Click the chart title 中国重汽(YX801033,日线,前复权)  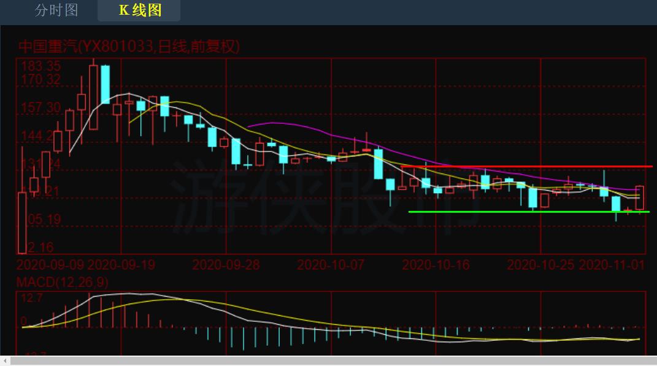coord(129,47)
